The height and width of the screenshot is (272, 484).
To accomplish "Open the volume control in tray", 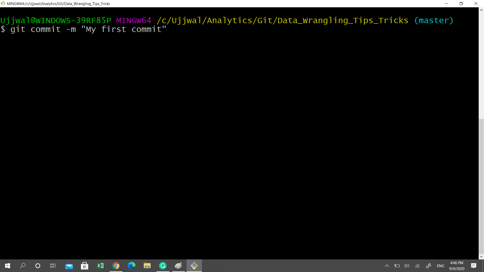I will click(x=407, y=266).
